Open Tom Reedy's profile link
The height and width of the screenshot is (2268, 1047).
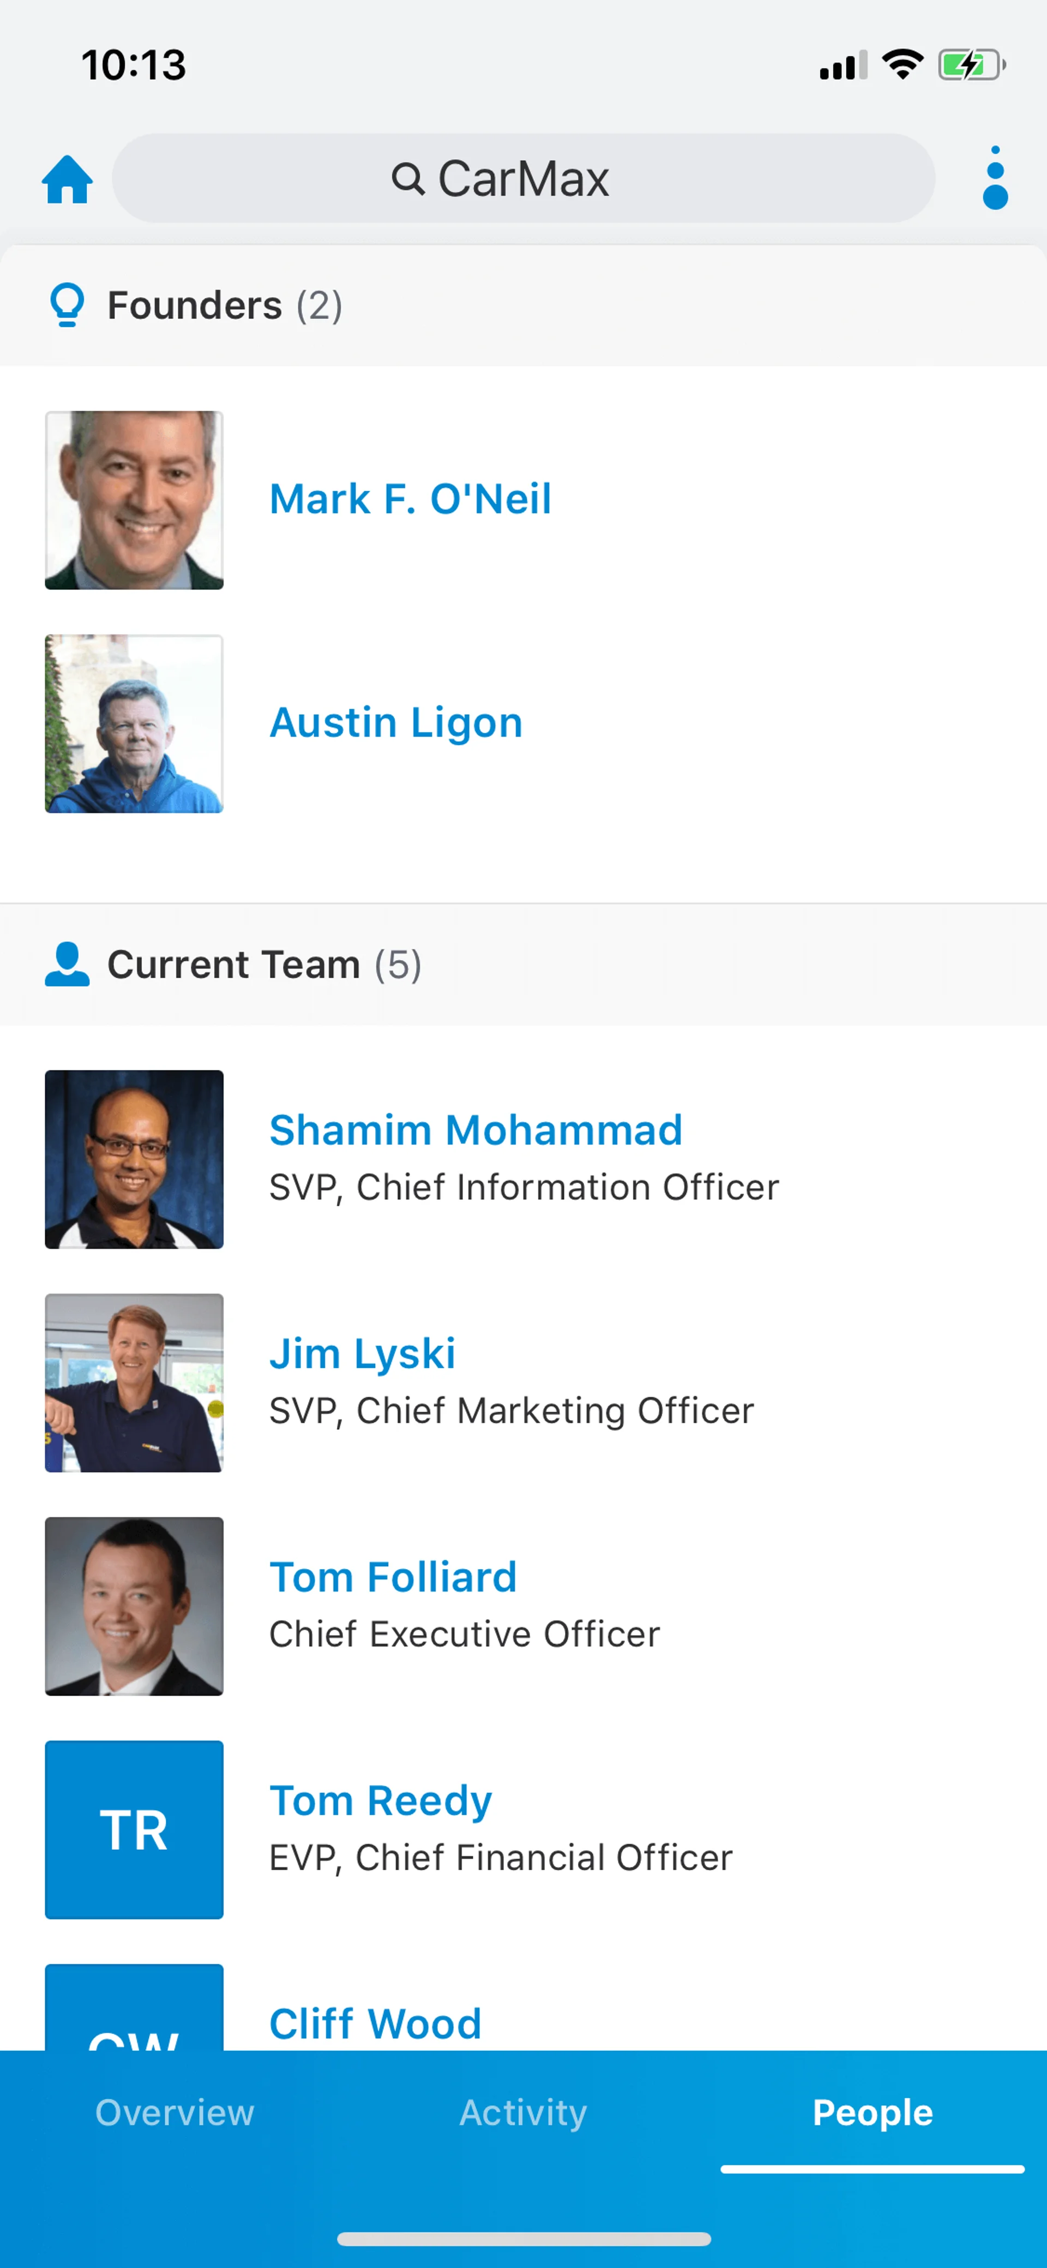(x=380, y=1802)
